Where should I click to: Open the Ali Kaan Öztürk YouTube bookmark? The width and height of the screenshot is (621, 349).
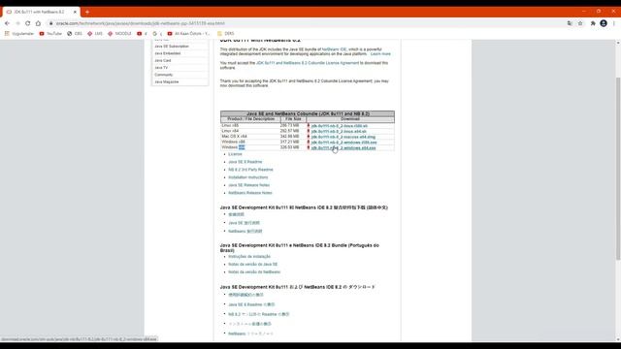(188, 34)
